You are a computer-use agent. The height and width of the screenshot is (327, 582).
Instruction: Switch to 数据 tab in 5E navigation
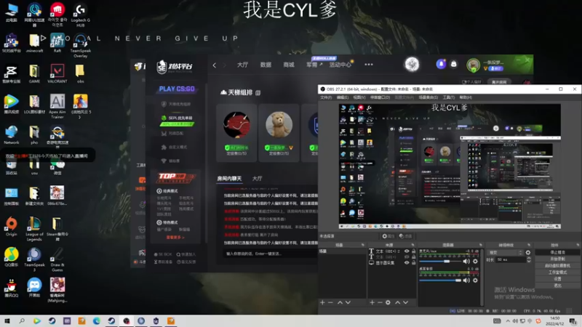click(x=266, y=65)
